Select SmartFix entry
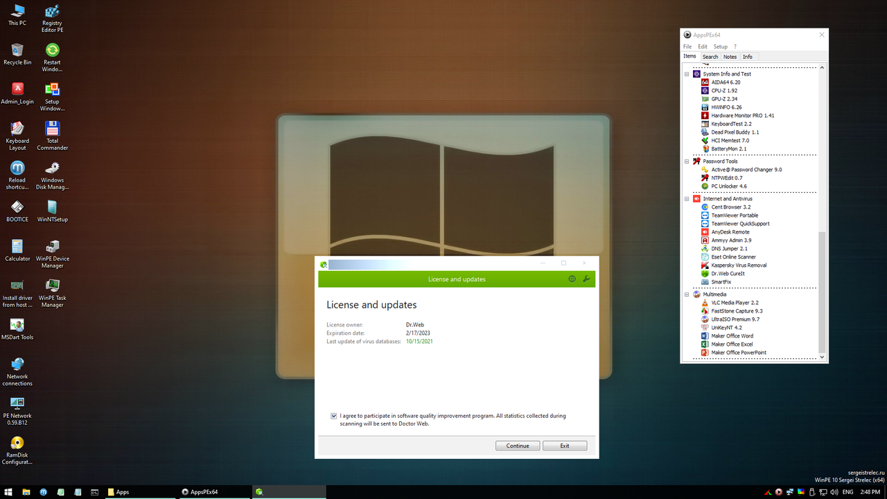887x499 pixels. [716, 281]
